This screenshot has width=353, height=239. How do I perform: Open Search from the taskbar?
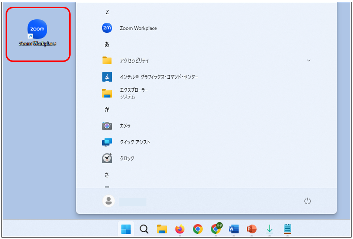[x=144, y=229]
